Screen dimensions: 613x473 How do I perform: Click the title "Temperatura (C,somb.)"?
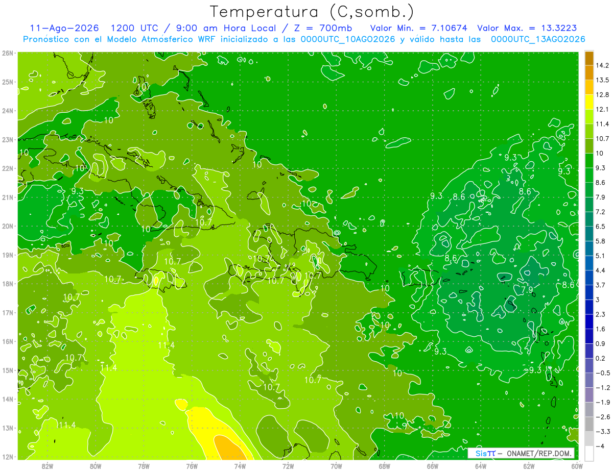click(x=313, y=12)
